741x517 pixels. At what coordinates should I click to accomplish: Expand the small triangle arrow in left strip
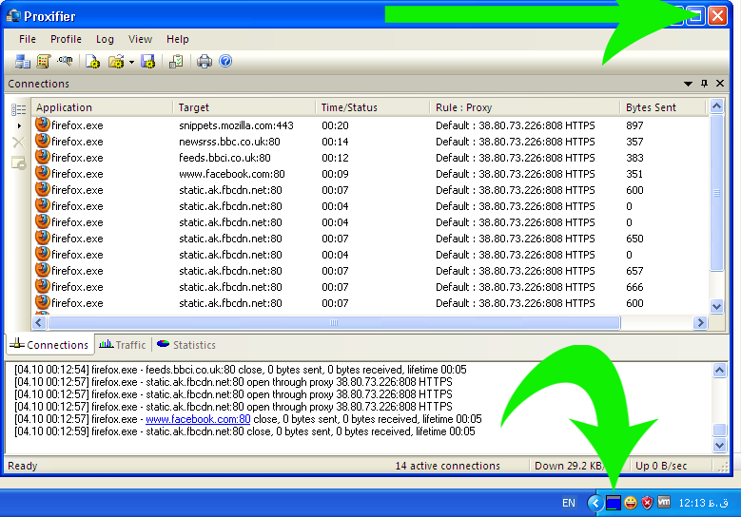point(19,125)
